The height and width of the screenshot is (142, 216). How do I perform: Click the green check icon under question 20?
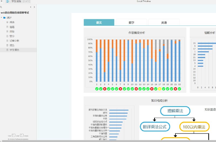171,89
